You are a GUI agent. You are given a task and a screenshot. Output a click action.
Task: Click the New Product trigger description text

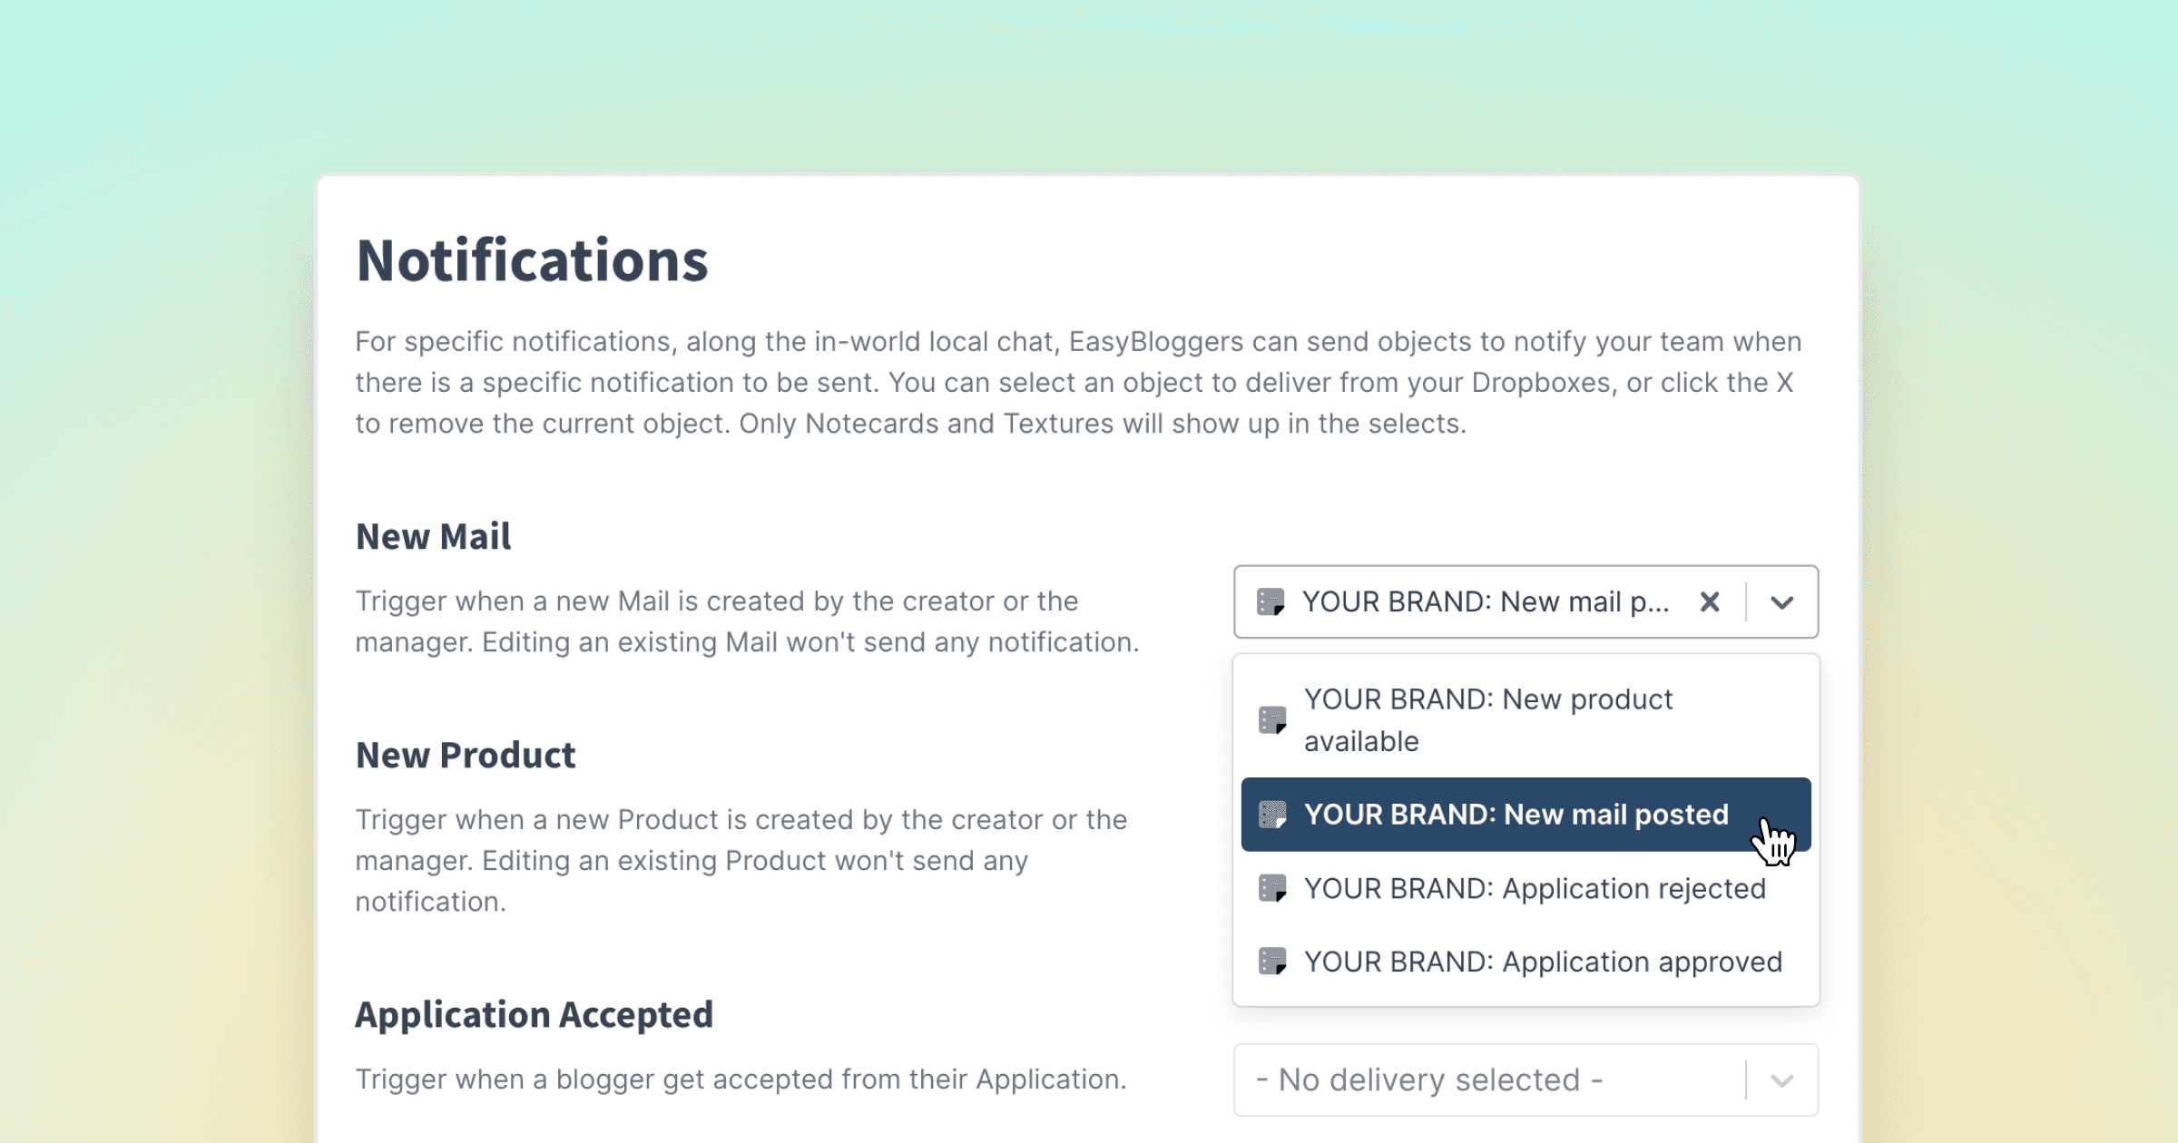coord(741,861)
